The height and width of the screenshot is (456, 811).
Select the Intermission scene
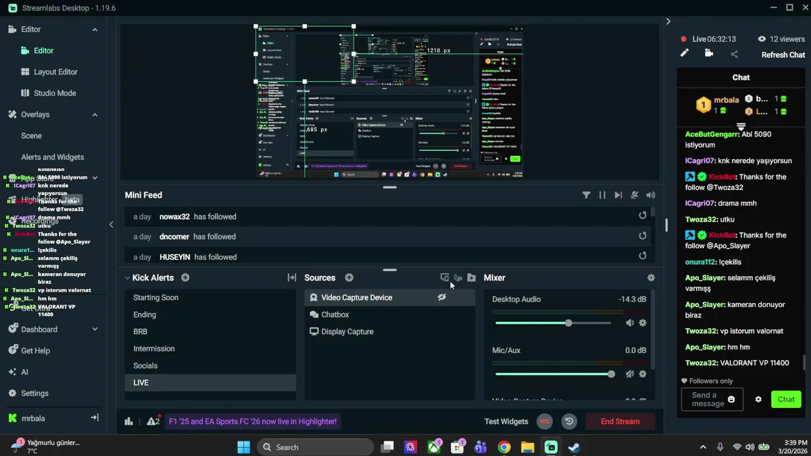tap(210, 349)
